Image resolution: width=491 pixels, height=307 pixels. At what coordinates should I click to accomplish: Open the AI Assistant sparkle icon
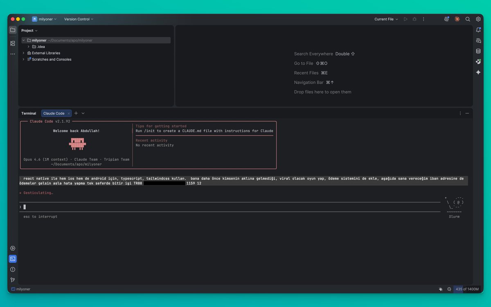(478, 72)
